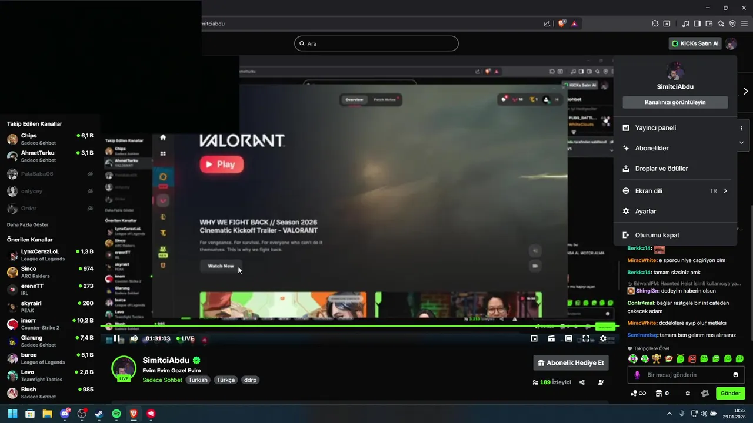Click the right arrow at far right edge
This screenshot has height=423, width=753.
click(745, 91)
